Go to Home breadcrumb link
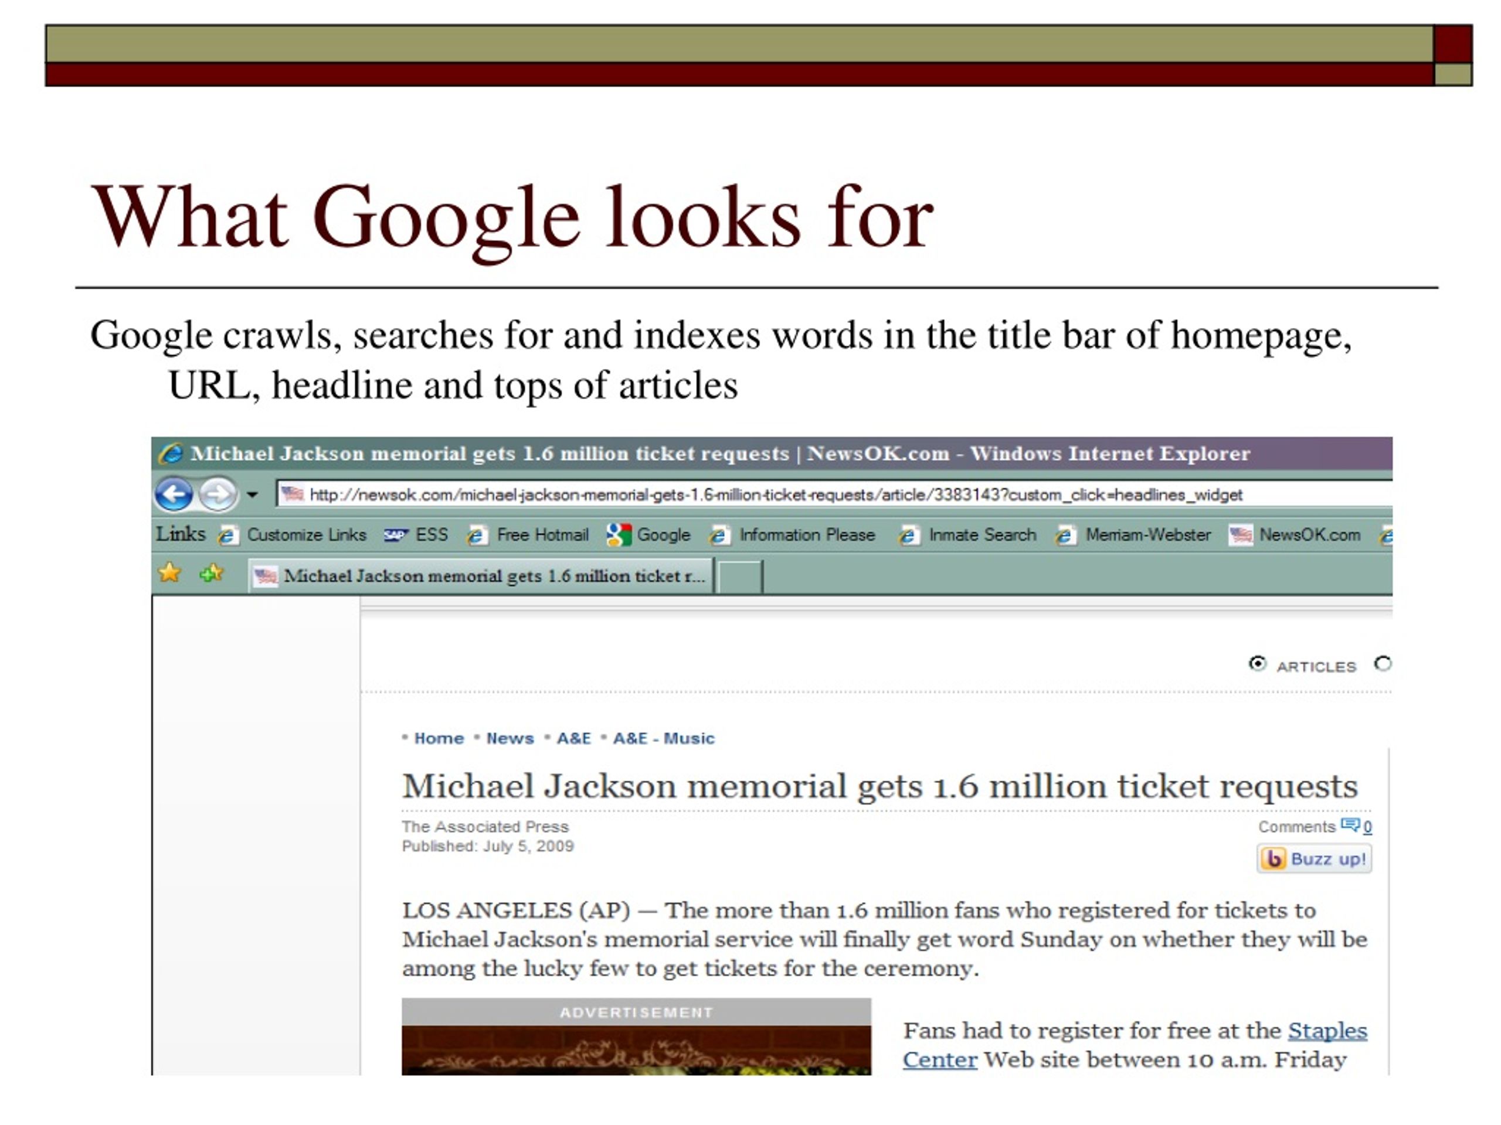1501x1125 pixels. click(439, 738)
